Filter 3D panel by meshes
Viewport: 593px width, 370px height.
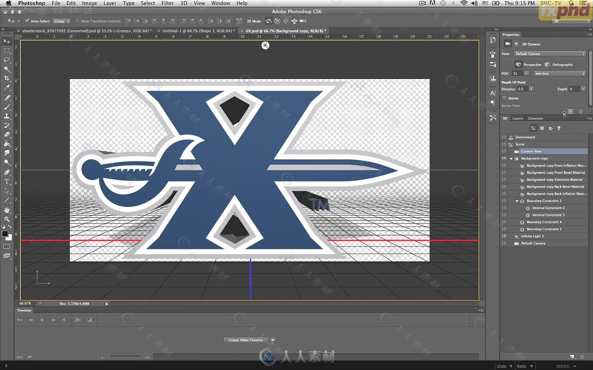pos(542,128)
